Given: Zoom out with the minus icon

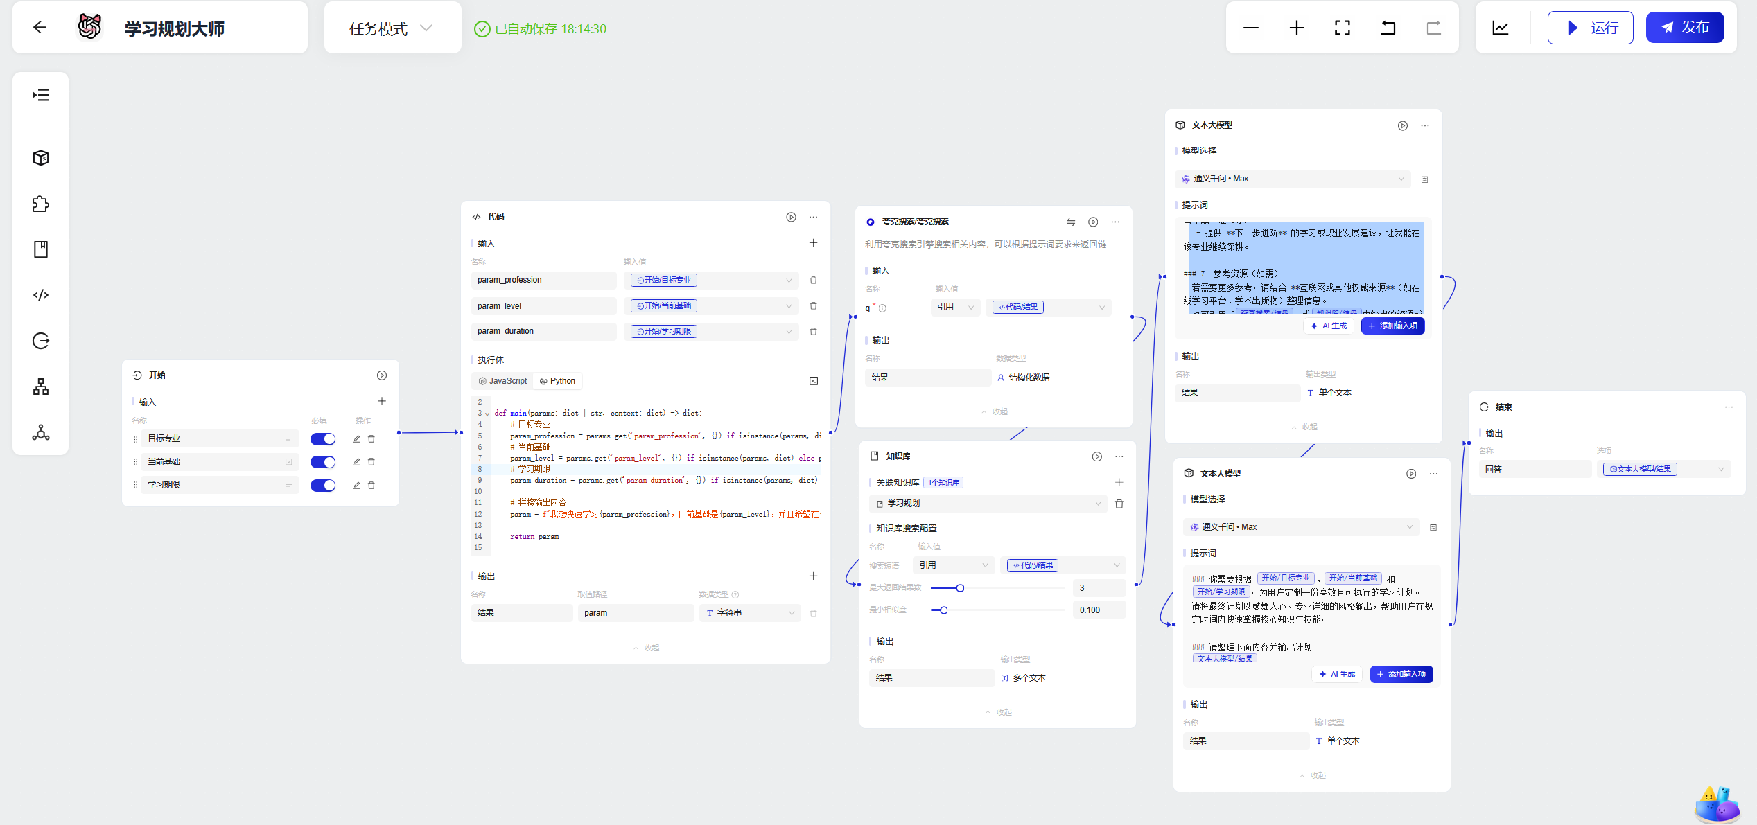Looking at the screenshot, I should point(1250,28).
